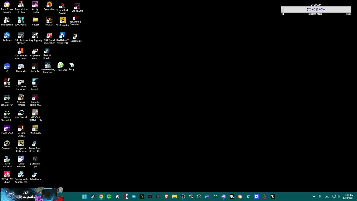
Task: Select the Overwatch desktop shortcut
Action: 7,145
